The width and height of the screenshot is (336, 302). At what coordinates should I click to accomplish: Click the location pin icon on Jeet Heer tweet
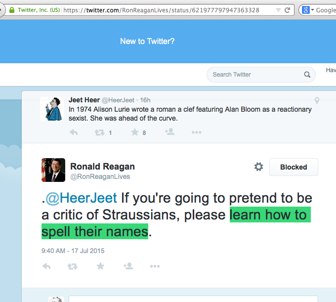(x=317, y=100)
